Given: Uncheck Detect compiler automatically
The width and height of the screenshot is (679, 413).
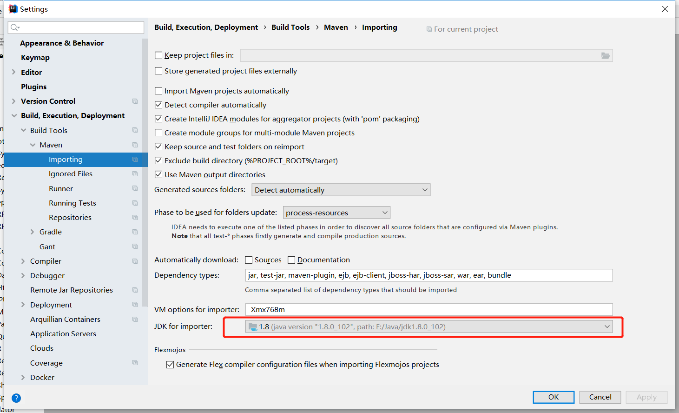Looking at the screenshot, I should click(x=158, y=105).
